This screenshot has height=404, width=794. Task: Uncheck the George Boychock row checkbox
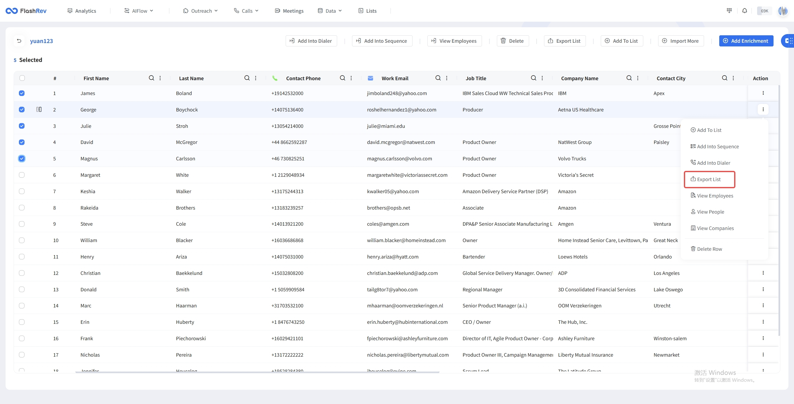[x=22, y=109]
